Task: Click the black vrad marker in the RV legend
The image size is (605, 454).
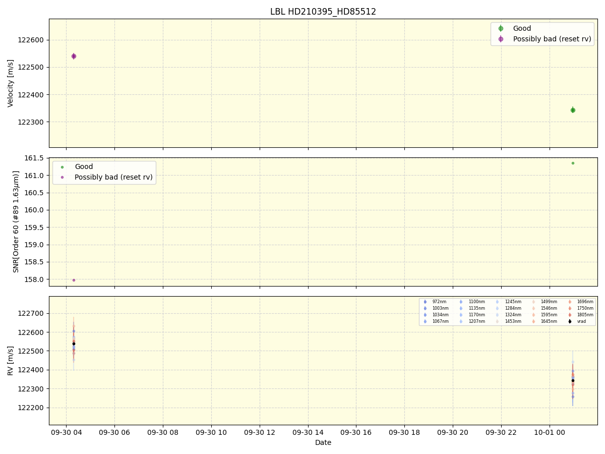Action: (x=570, y=321)
